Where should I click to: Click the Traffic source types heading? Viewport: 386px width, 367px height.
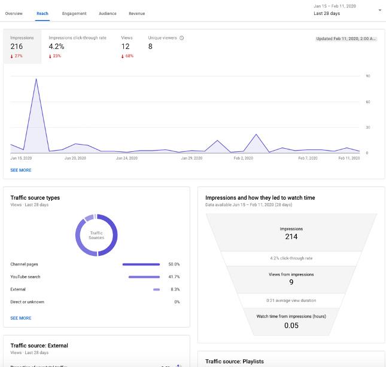click(x=35, y=198)
